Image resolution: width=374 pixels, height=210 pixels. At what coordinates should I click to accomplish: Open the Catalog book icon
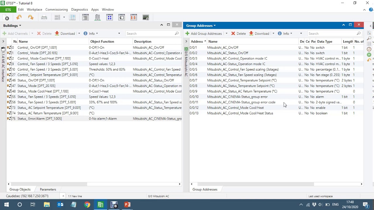72,17
